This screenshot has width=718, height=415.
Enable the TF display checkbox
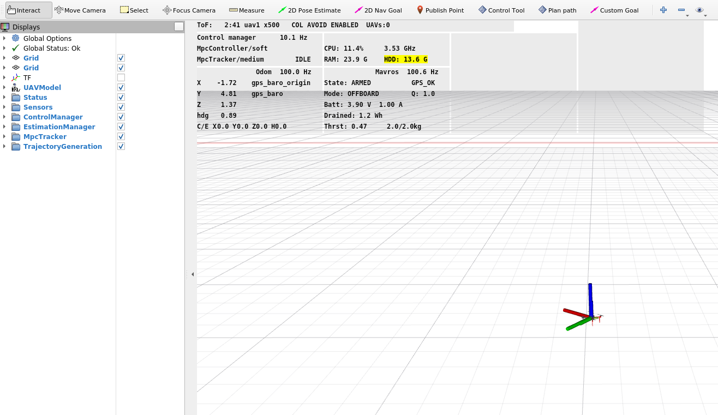tap(121, 77)
